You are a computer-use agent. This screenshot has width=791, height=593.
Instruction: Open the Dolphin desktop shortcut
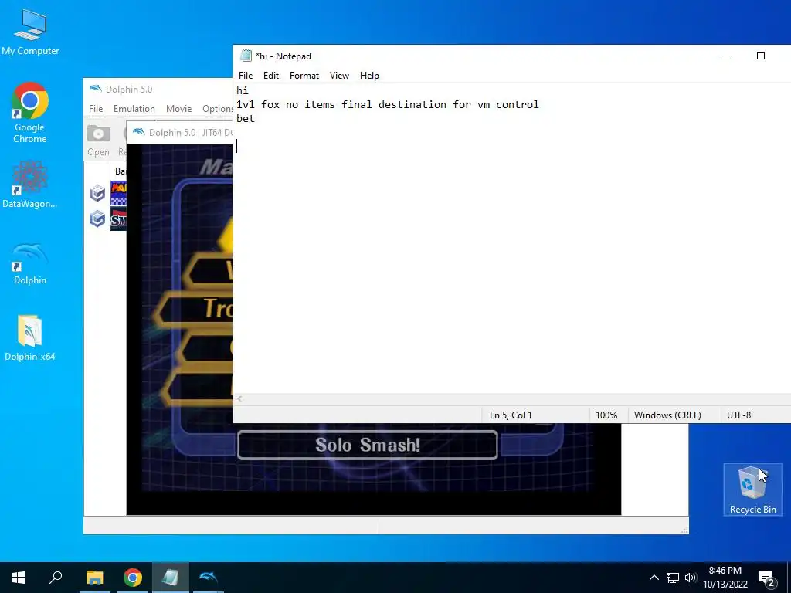click(x=30, y=264)
